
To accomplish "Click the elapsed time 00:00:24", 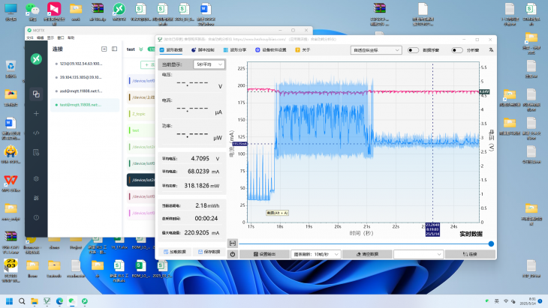I will 206,218.
